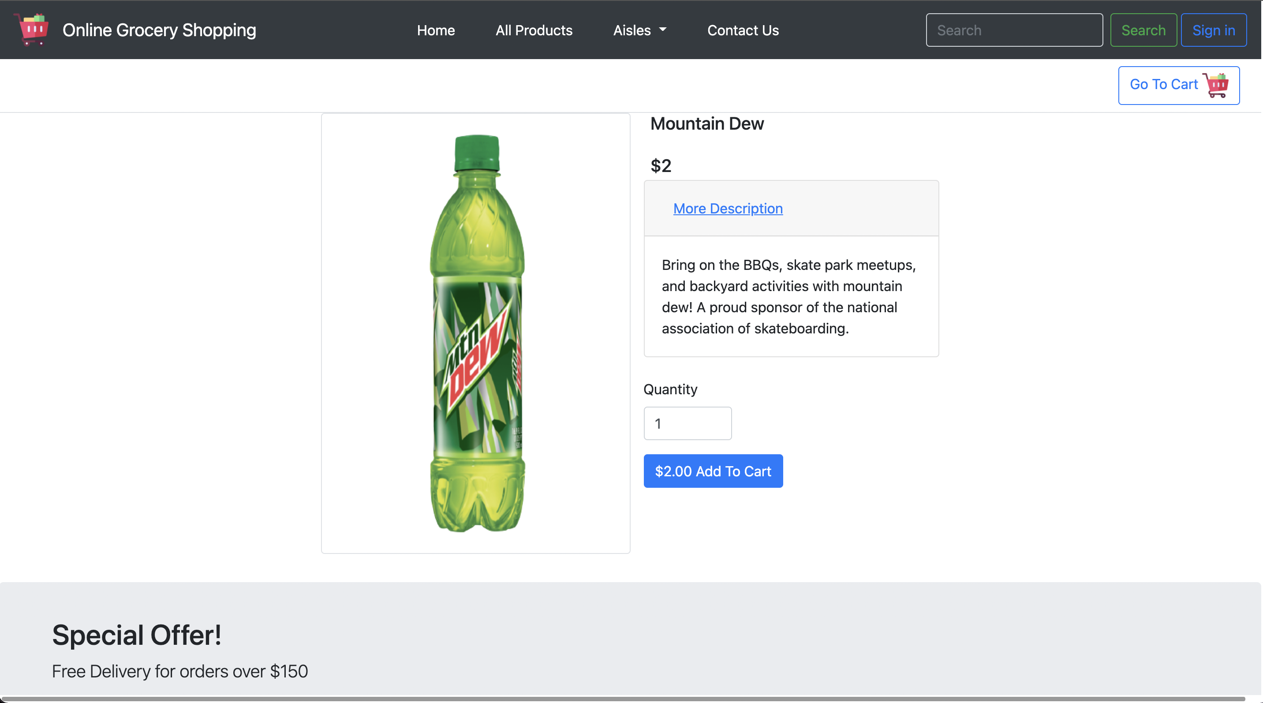This screenshot has width=1263, height=703.
Task: Click the shopping cart logo icon in navbar
Action: 31,30
